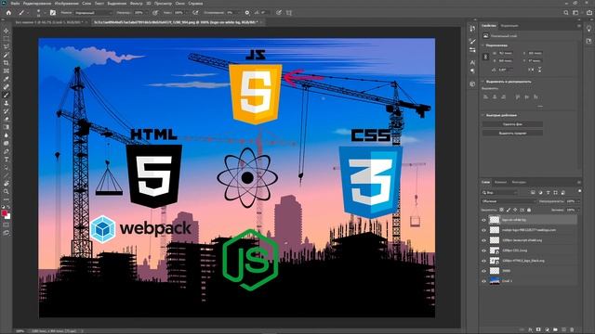Open the Файл menu
The image size is (595, 334).
16,3
